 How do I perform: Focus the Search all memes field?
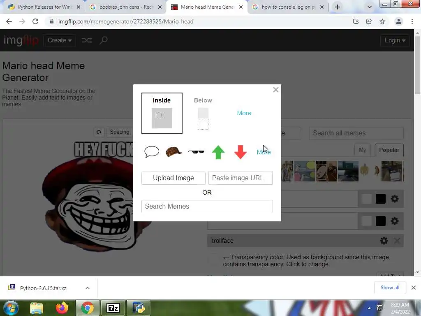point(356,133)
